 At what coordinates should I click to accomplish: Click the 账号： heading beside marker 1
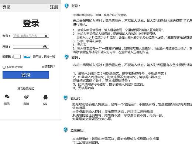tap(76, 6)
